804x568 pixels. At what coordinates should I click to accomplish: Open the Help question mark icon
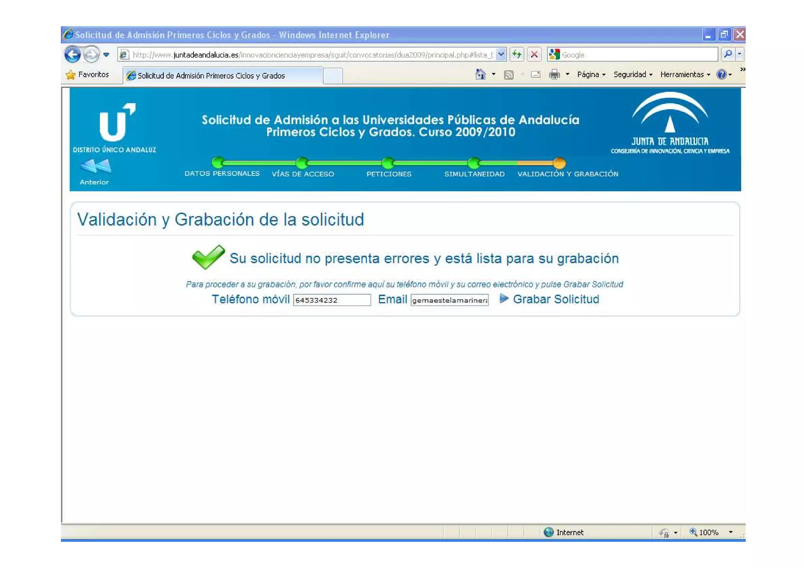tap(721, 74)
